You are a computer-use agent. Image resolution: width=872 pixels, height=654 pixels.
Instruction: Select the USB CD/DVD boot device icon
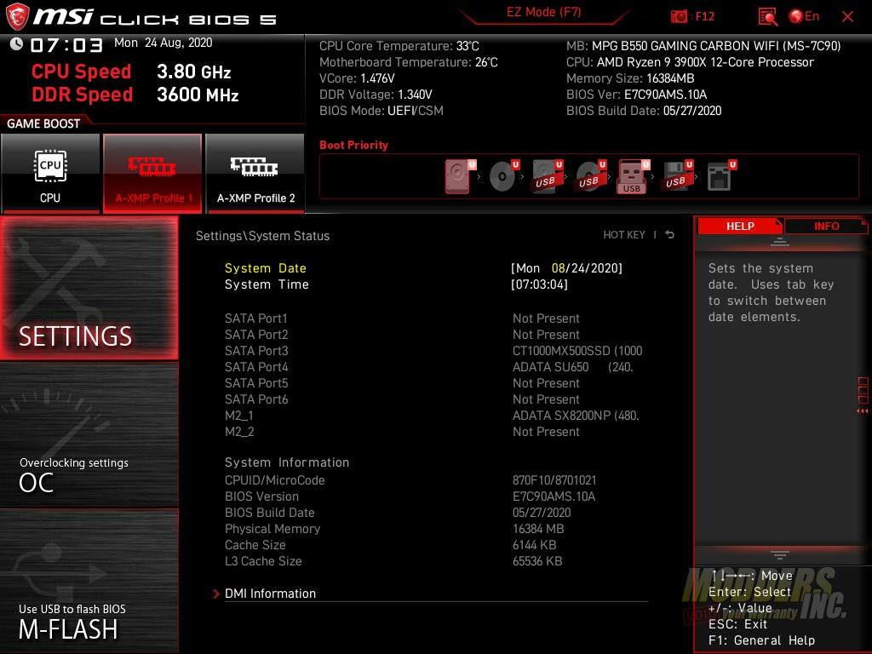coord(591,176)
